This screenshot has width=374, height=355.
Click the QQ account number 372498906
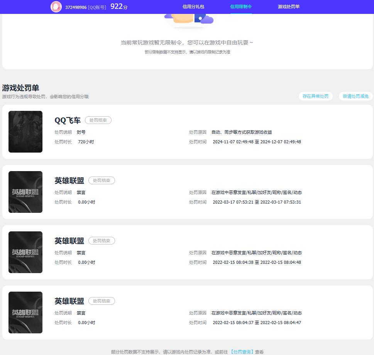click(76, 7)
